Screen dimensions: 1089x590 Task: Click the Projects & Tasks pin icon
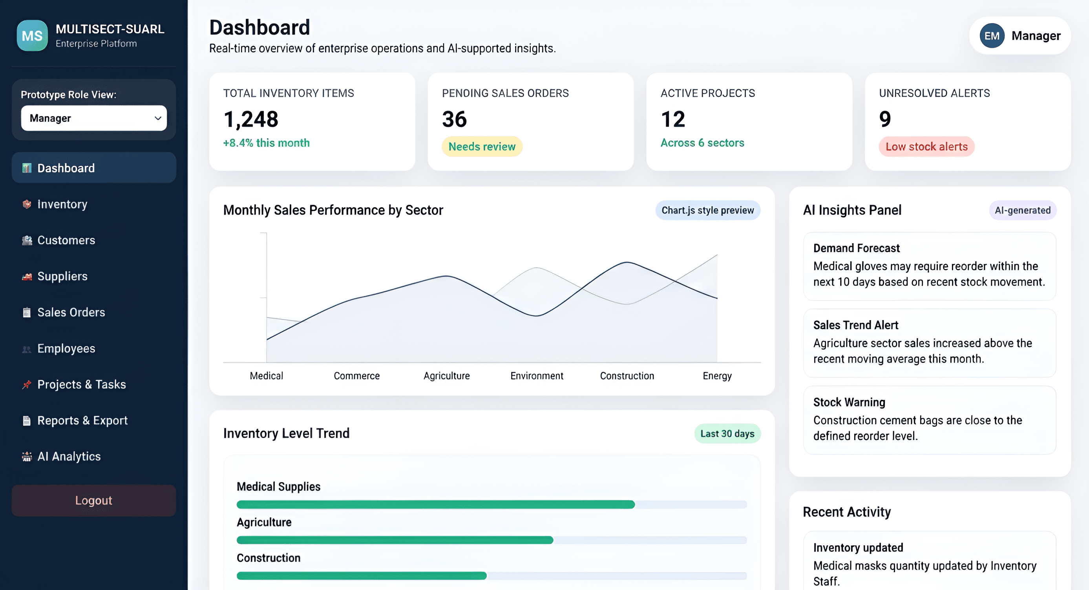click(x=27, y=384)
